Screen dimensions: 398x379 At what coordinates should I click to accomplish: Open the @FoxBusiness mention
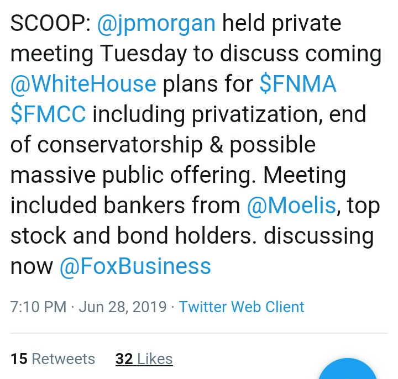[135, 266]
